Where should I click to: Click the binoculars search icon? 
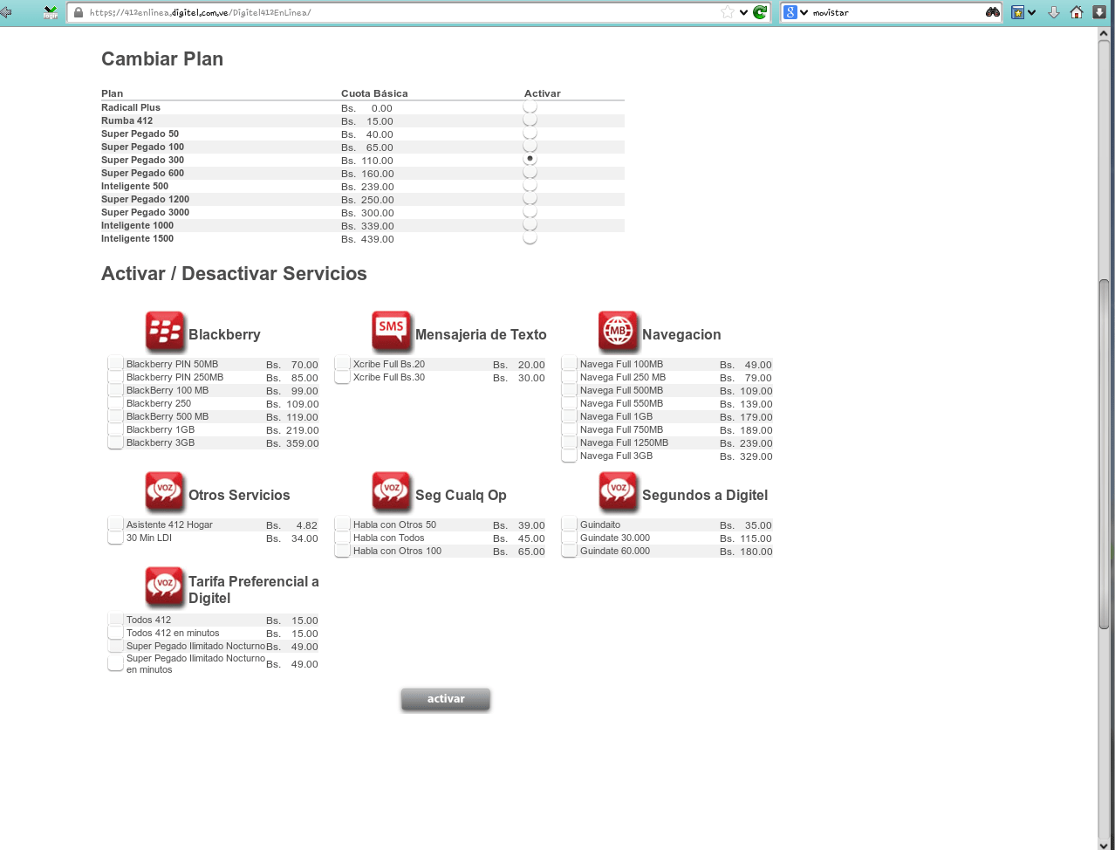(x=993, y=12)
